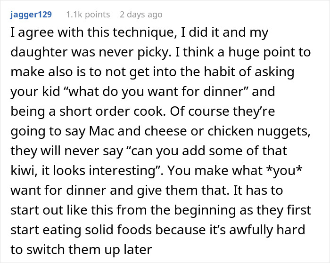The height and width of the screenshot is (263, 330).
Task: Click the 1.1k points score
Action: [x=88, y=15]
